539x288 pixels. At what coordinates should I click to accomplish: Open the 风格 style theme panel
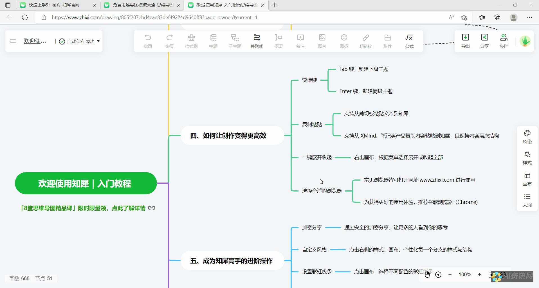527,137
